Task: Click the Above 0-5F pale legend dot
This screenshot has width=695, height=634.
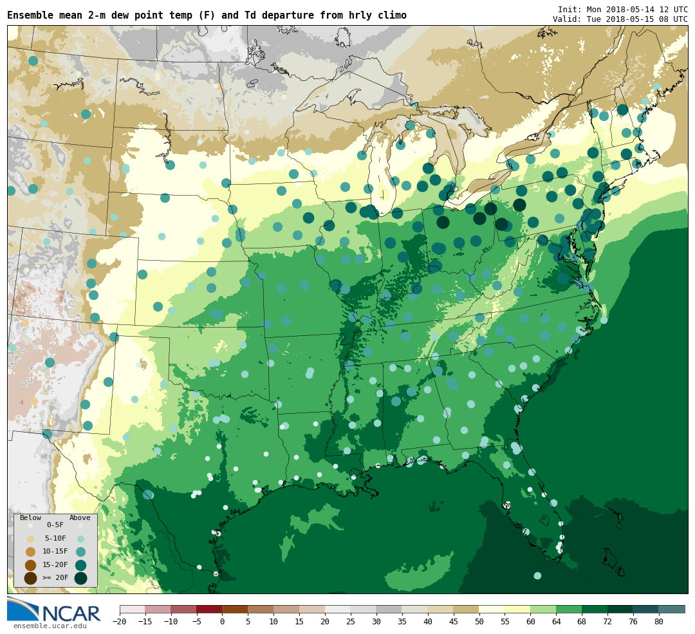Action: pos(80,525)
